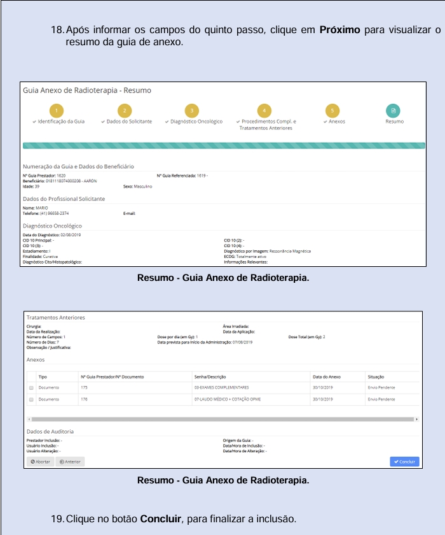The width and height of the screenshot is (445, 535).
Task: Select the Identificação da Guia step label
Action: 58,122
